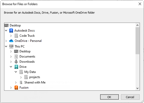144x103 pixels.
Task: Click the Cancel button
Action: [x=130, y=97]
